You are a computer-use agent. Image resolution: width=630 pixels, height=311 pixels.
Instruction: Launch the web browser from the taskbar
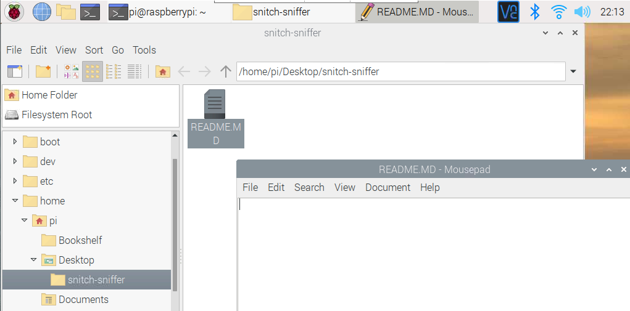point(41,11)
